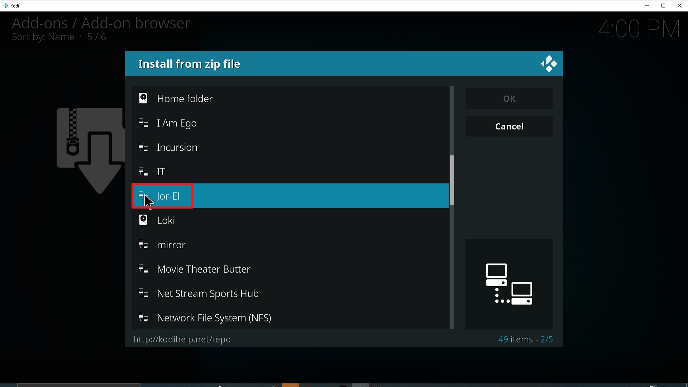The width and height of the screenshot is (688, 387).
Task: Open the Home folder entry
Action: click(290, 99)
